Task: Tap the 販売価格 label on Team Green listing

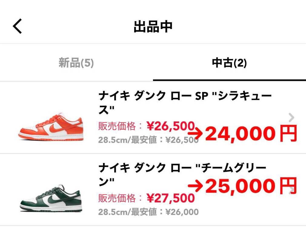Action: (117, 198)
